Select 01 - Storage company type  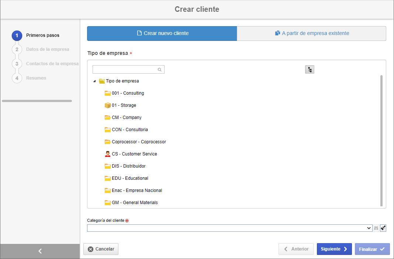pyautogui.click(x=124, y=105)
